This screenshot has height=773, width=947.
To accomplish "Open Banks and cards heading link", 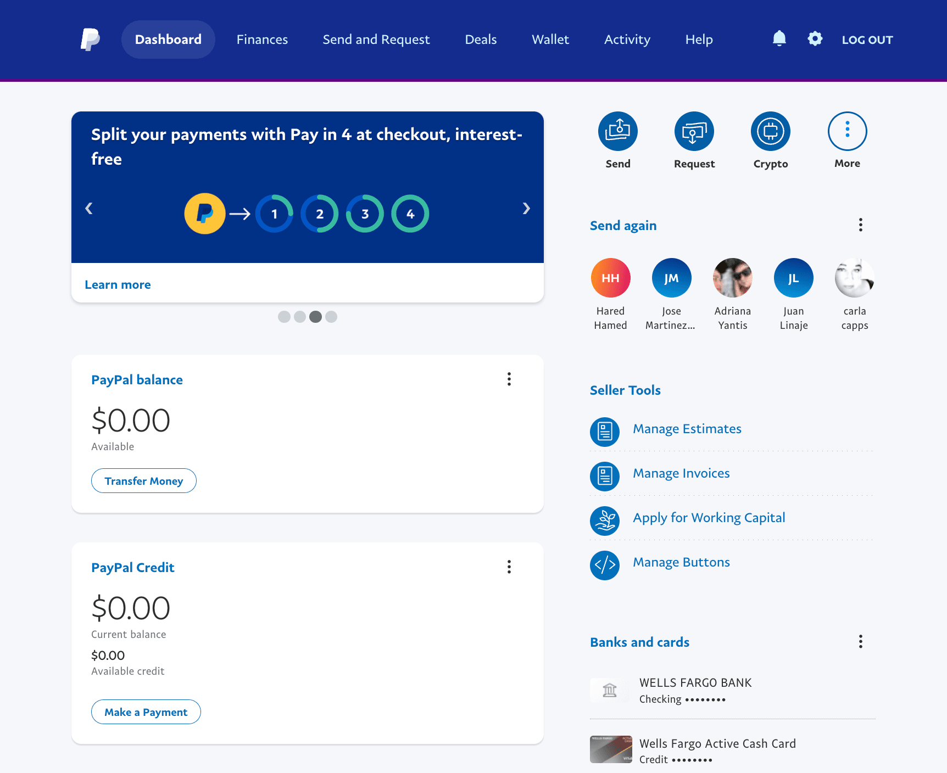I will coord(639,642).
